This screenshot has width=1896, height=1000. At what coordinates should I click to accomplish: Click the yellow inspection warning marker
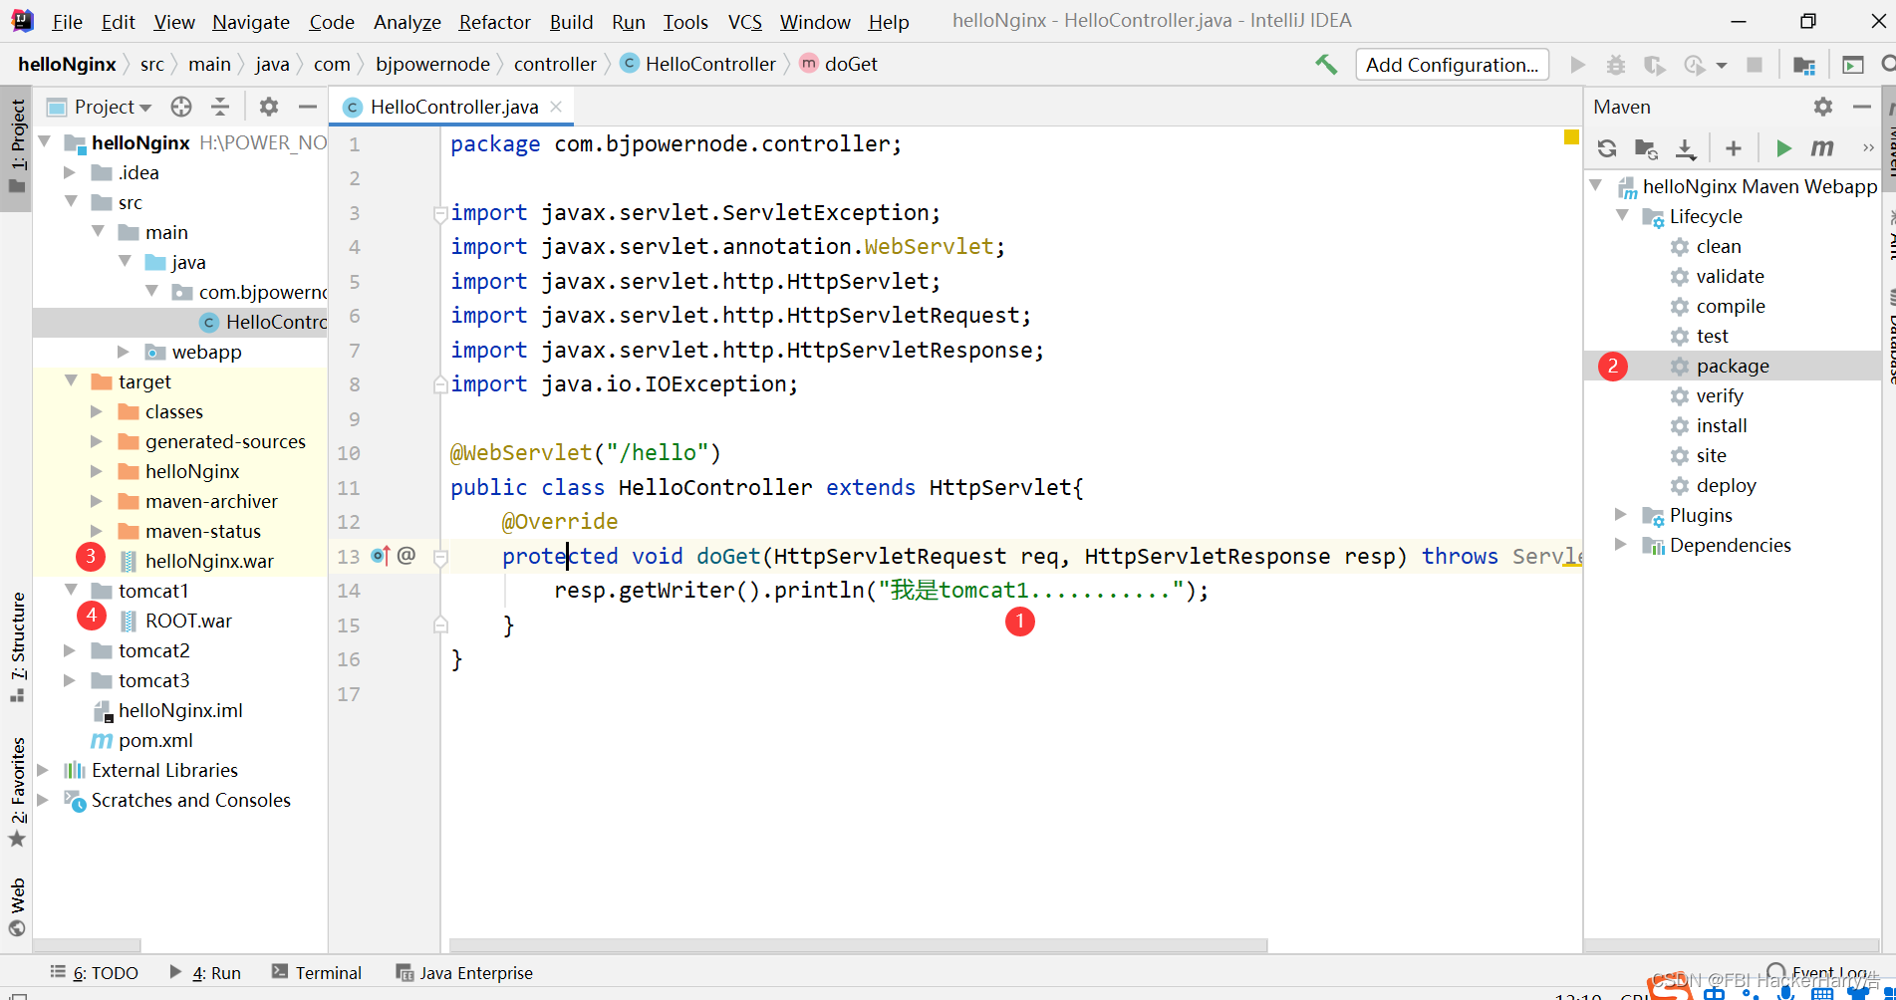[x=1571, y=137]
